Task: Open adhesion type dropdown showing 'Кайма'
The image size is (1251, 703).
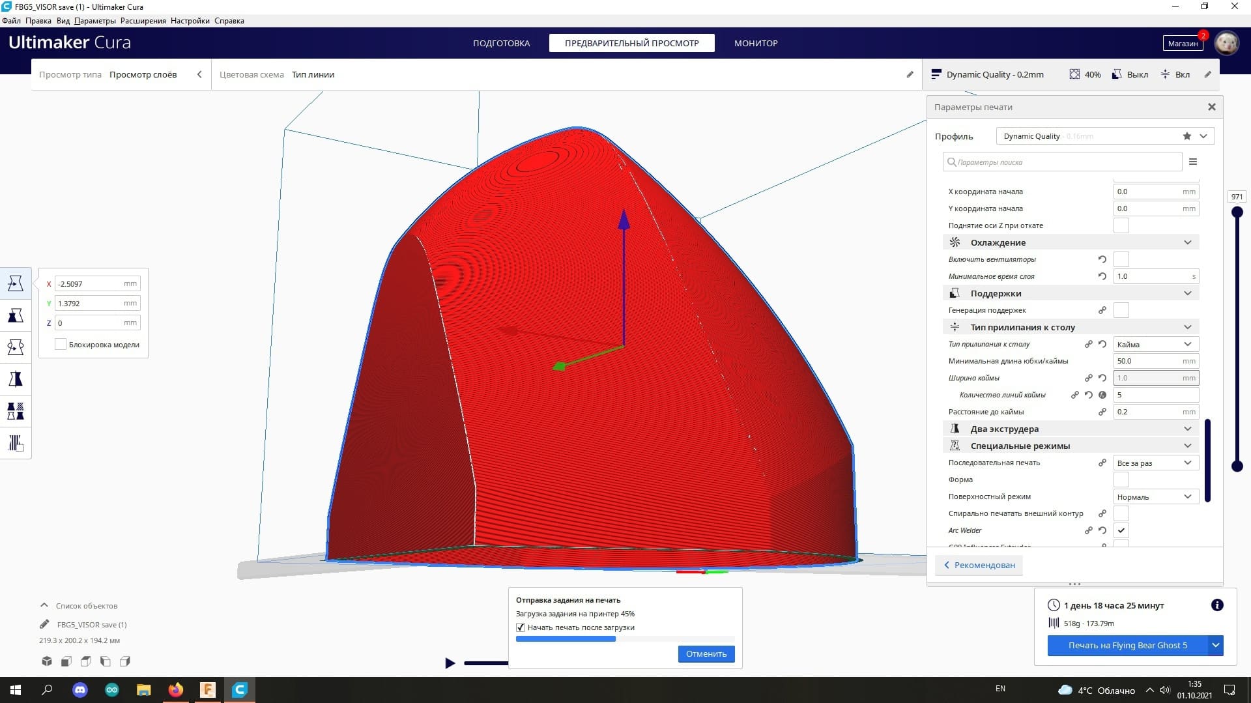Action: pos(1156,344)
